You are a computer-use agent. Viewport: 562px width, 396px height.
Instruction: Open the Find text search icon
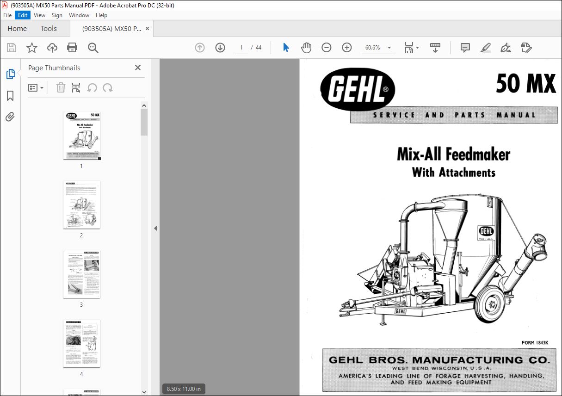coord(93,48)
